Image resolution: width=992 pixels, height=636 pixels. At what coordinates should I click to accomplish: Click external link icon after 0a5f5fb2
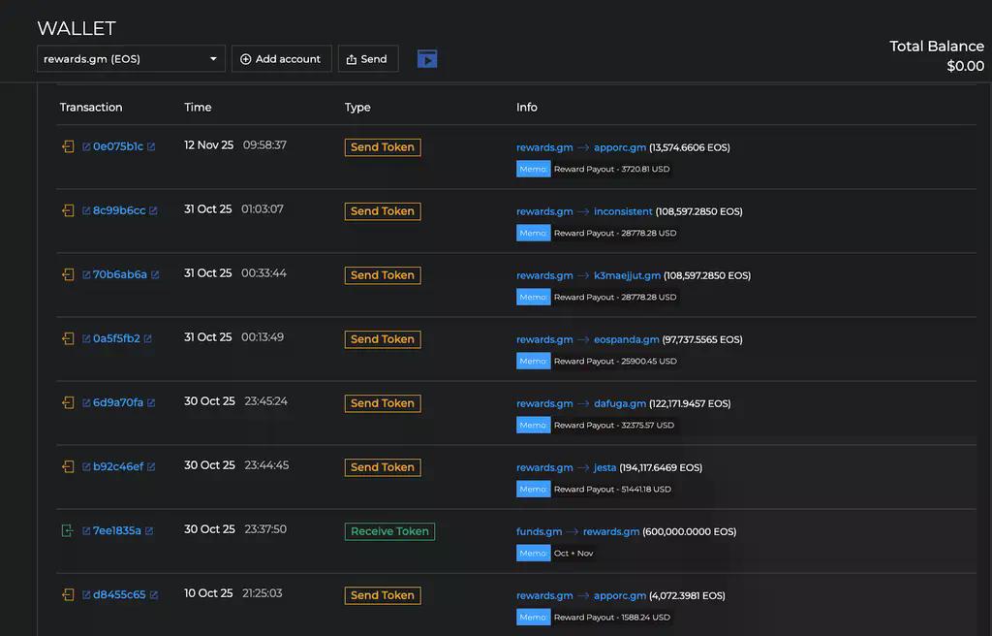click(147, 339)
